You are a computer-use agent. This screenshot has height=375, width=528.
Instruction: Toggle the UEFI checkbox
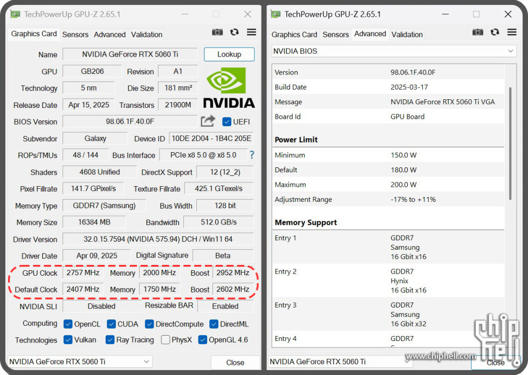[x=227, y=121]
